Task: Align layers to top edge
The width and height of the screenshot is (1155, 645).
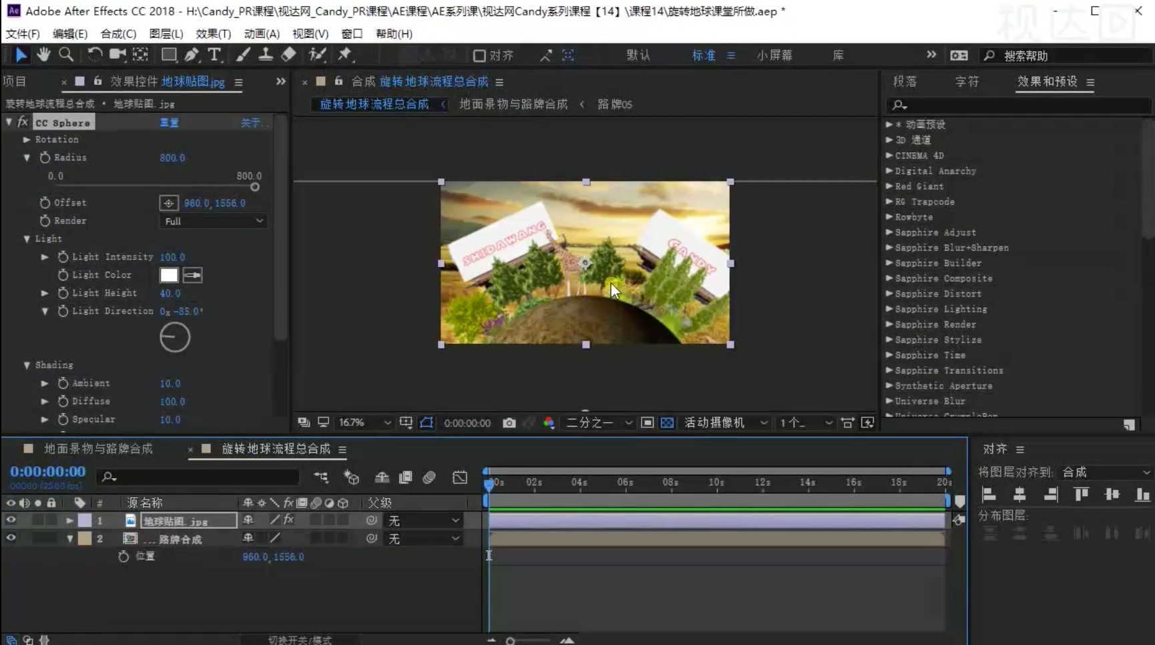Action: pos(1081,495)
